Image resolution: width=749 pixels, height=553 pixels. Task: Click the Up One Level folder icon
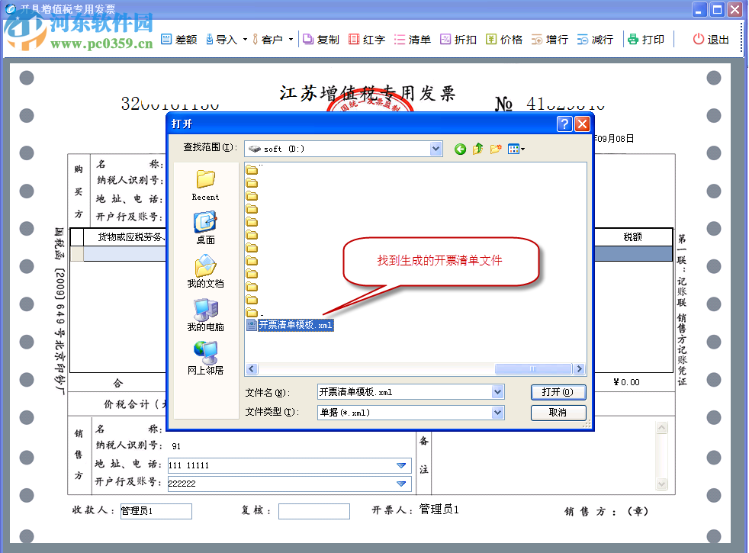pos(477,149)
